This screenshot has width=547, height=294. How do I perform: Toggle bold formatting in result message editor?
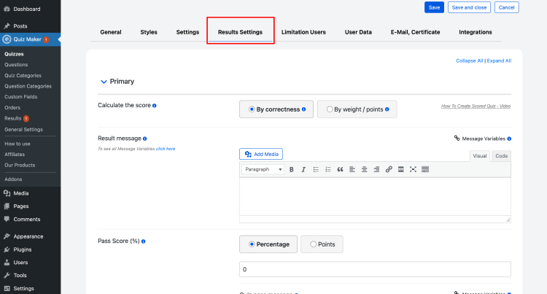(x=291, y=169)
